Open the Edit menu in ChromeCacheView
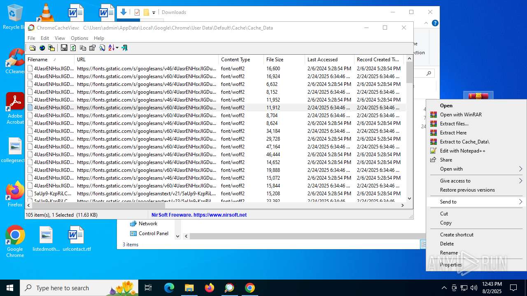The height and width of the screenshot is (296, 527). [45, 38]
